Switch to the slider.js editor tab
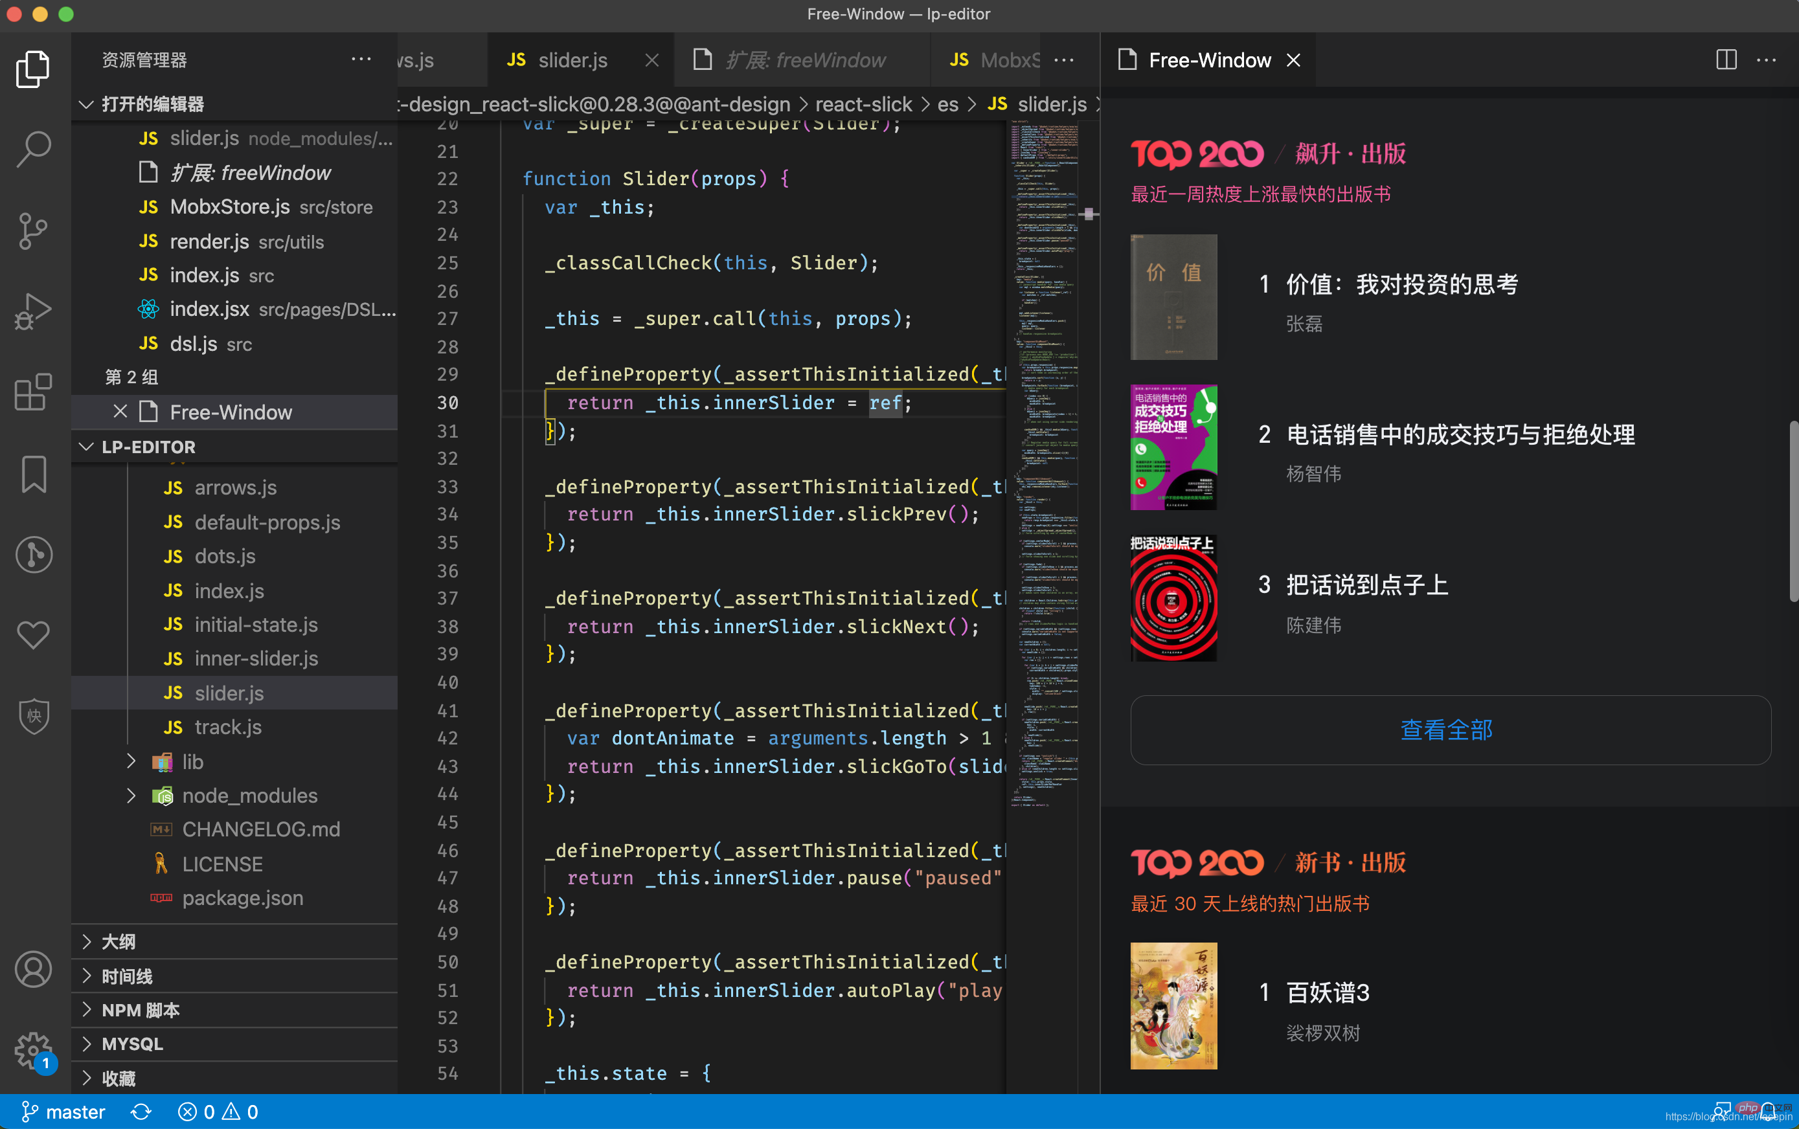 click(x=572, y=60)
